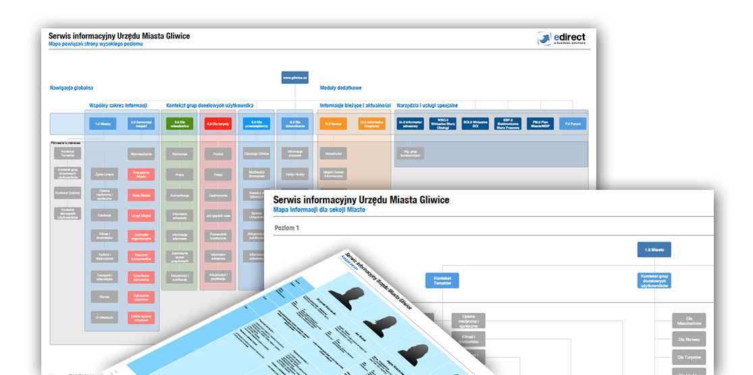Click the www.gliwice.eu root node
Viewport: 753px width, 375px height.
295,78
